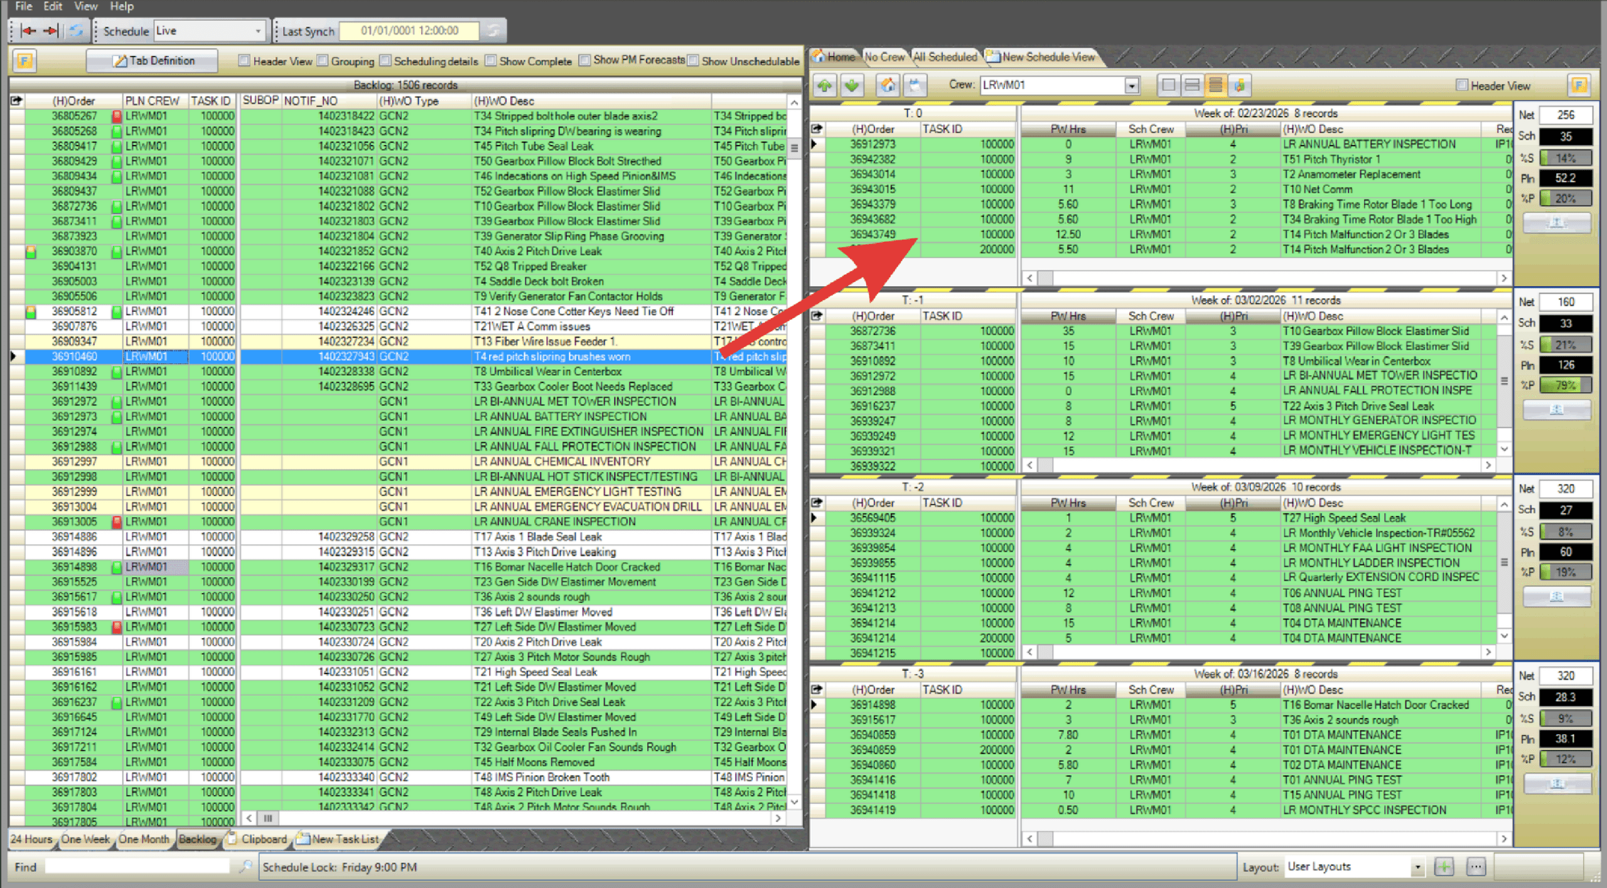Click the home icon button beside Crew
The image size is (1607, 888).
coord(888,85)
